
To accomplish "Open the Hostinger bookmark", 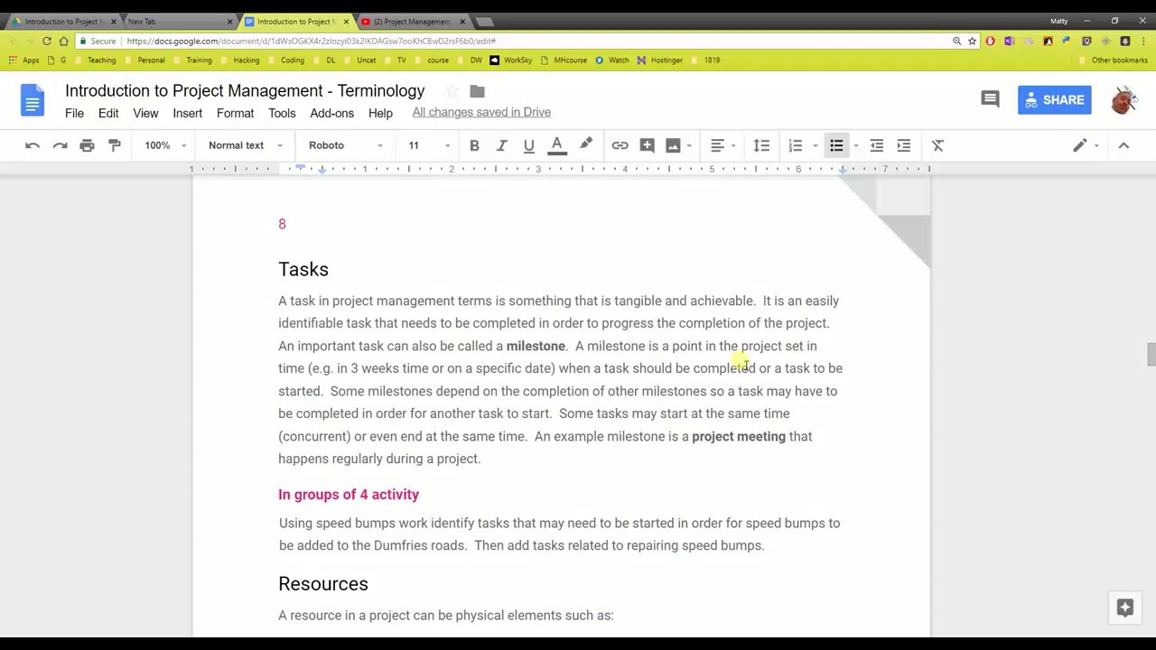I will 660,60.
